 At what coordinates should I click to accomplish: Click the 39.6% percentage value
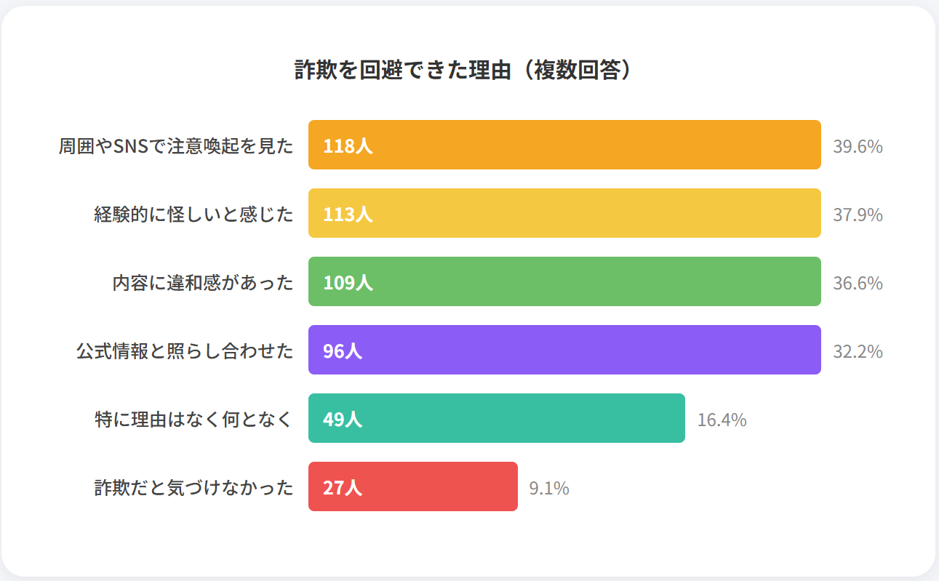pyautogui.click(x=858, y=146)
